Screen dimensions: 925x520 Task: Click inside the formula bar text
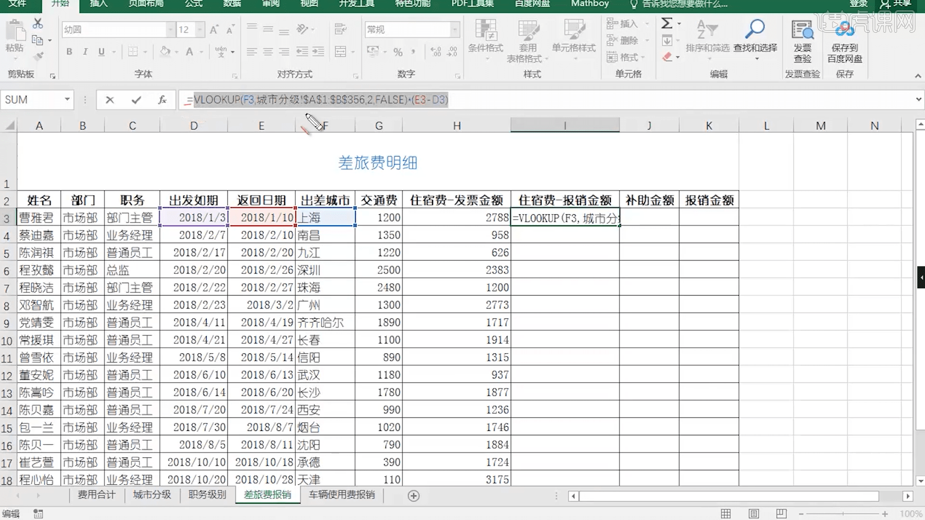tap(321, 100)
